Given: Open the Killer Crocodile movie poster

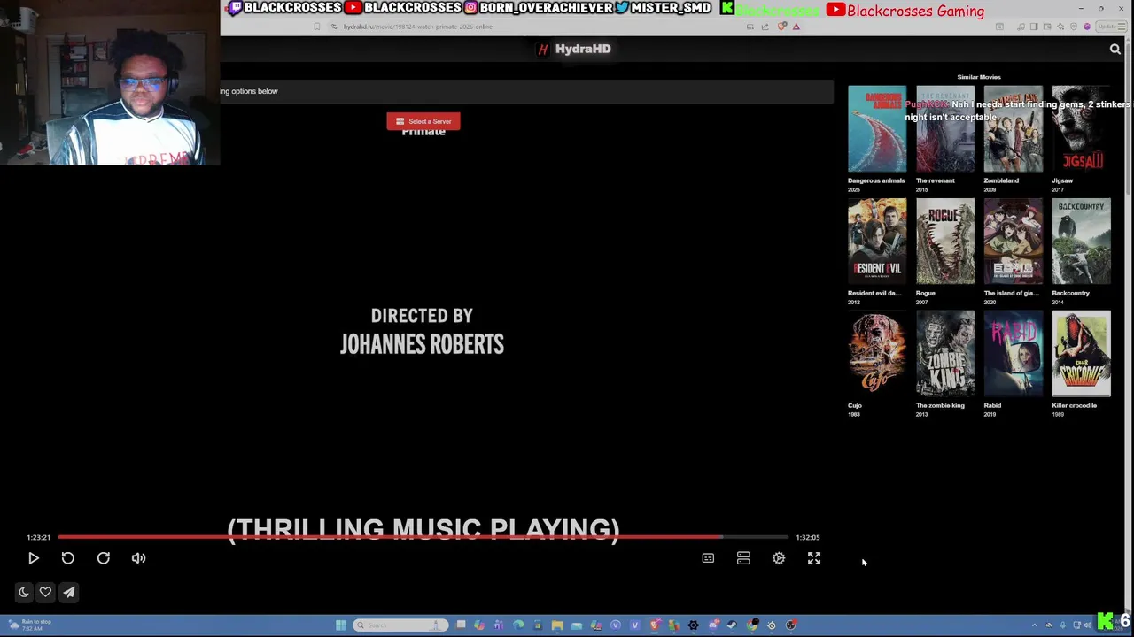Looking at the screenshot, I should pyautogui.click(x=1081, y=354).
